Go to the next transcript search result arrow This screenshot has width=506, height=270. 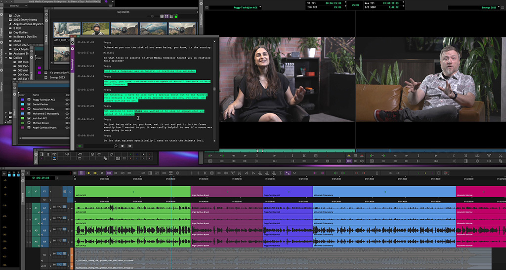pyautogui.click(x=130, y=146)
